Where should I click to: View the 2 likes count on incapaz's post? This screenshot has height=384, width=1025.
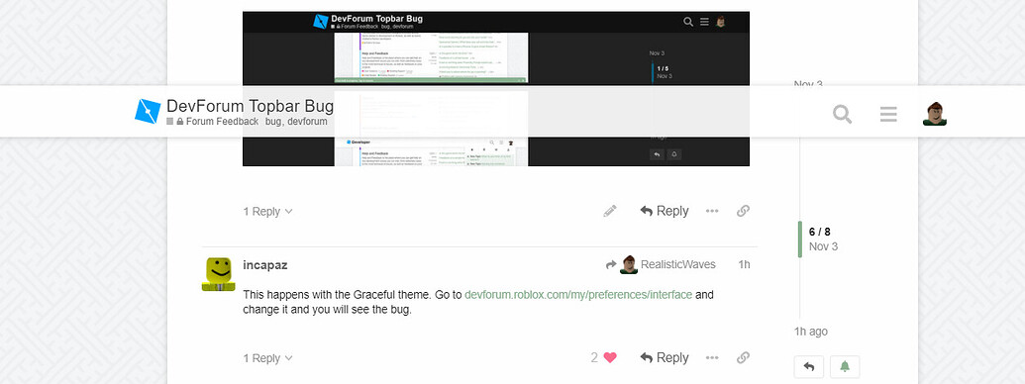(594, 358)
